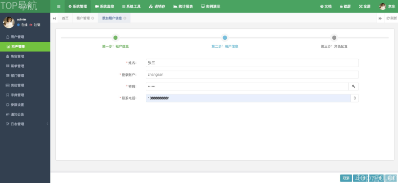The image size is (398, 183).
Task: Click the 密码 input field
Action: coord(247,87)
